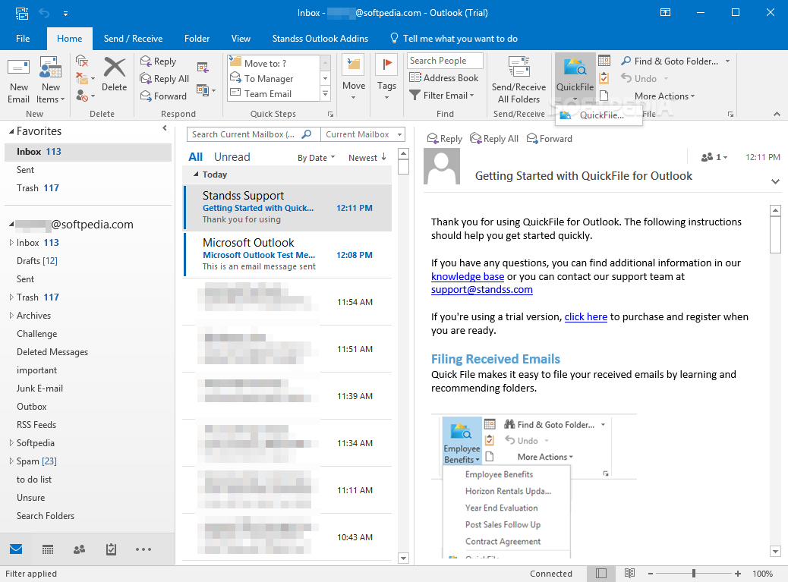Viewport: 788px width, 582px height.
Task: Click Forward in the reading pane
Action: (x=550, y=139)
